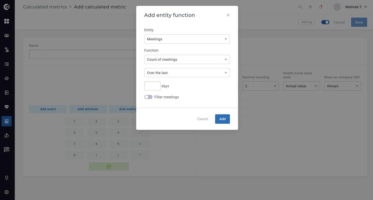Open the Health score value used dropdown
This screenshot has height=200, width=373.
point(301,86)
